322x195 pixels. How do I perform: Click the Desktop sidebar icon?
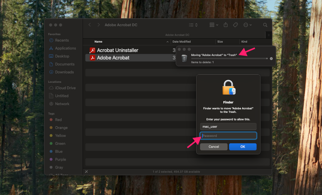click(51, 56)
